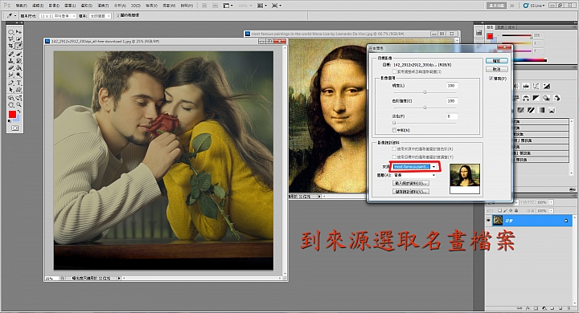579x313 pixels.
Task: Click the color spectrum ramp in Color panel
Action: tap(530, 60)
